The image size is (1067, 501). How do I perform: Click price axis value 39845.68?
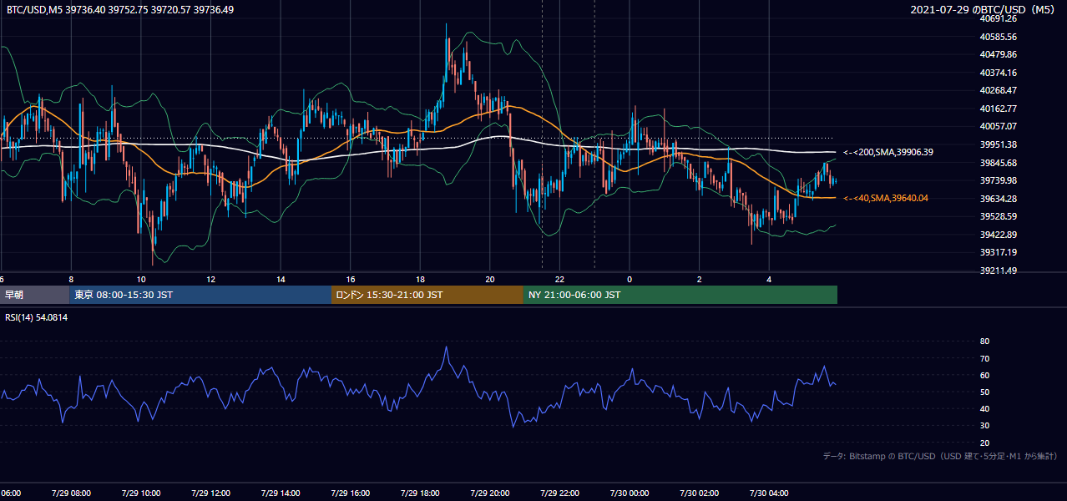[x=999, y=163]
